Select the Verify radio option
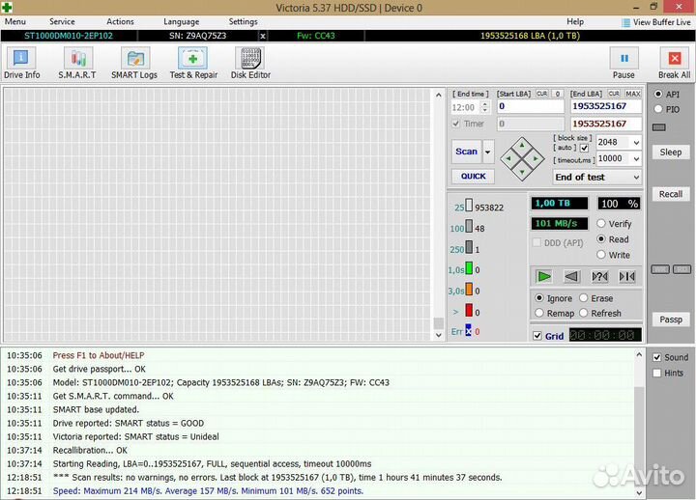This screenshot has width=696, height=500. click(601, 224)
